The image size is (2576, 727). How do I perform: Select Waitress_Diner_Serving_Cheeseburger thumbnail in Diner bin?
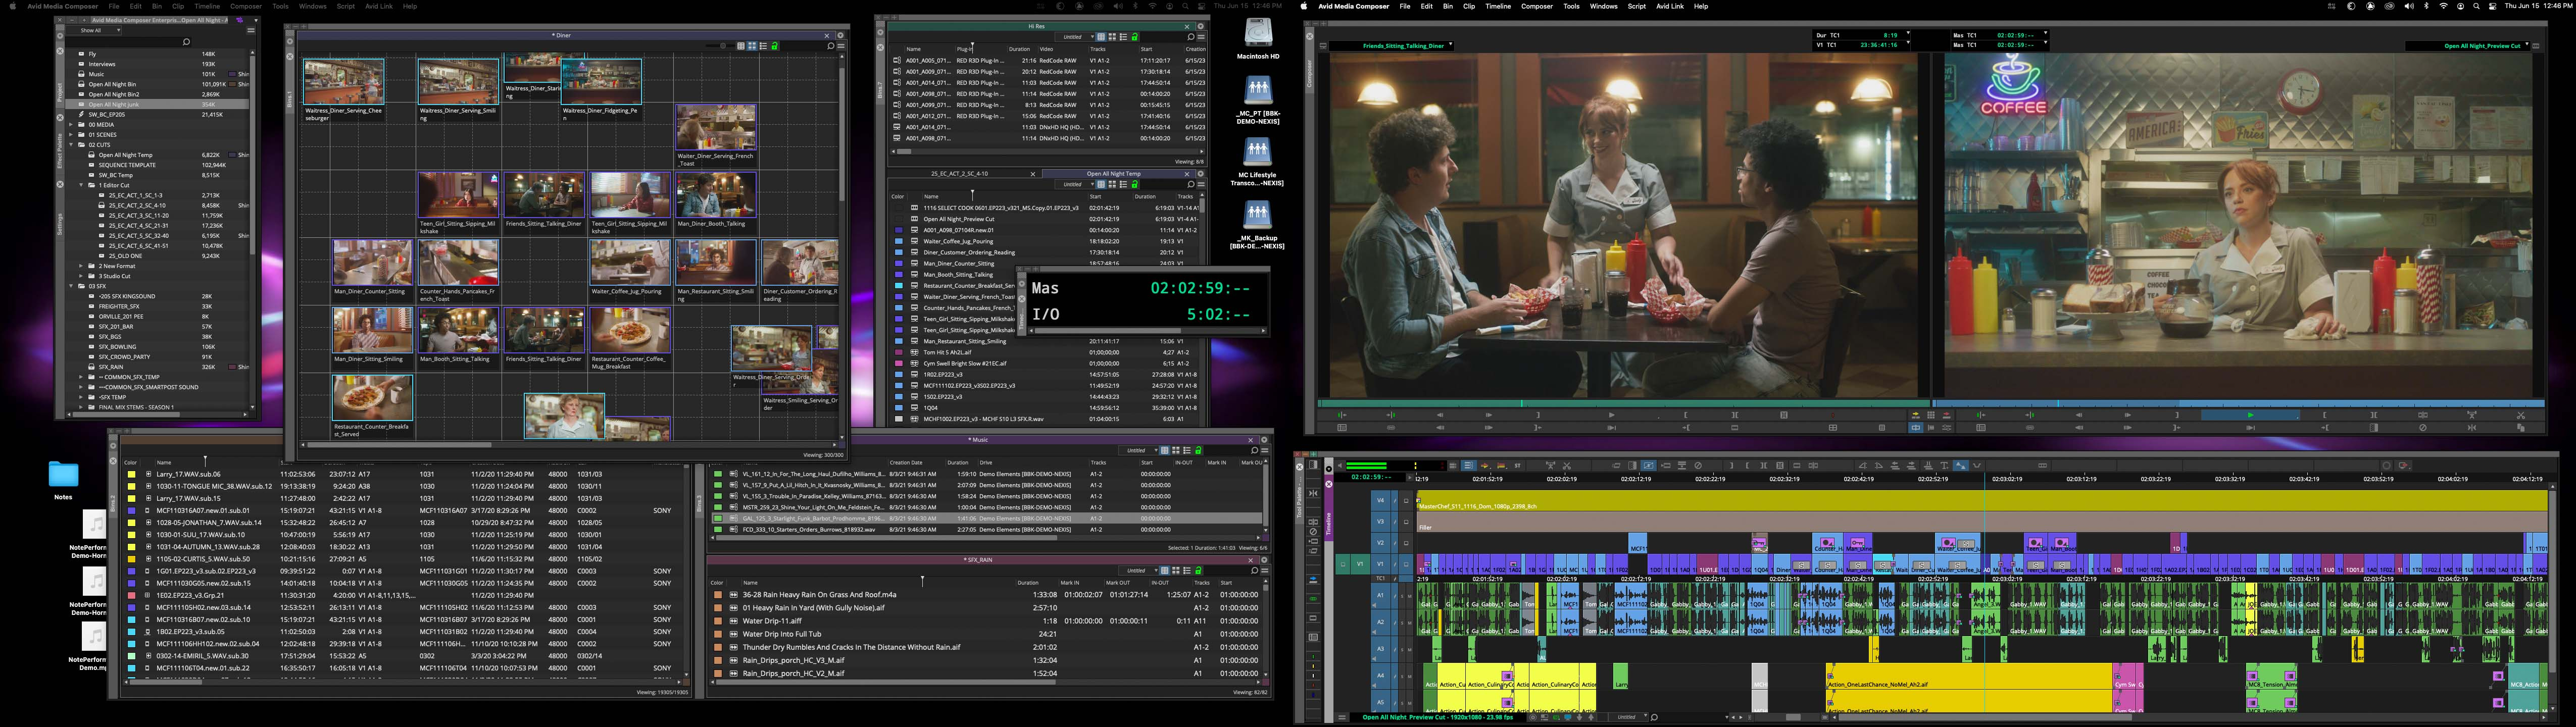[344, 82]
